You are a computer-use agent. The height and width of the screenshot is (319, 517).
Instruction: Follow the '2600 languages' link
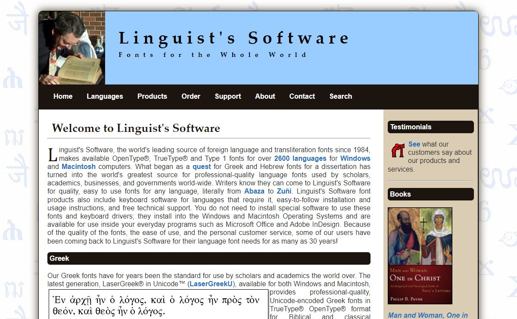pyautogui.click(x=300, y=158)
